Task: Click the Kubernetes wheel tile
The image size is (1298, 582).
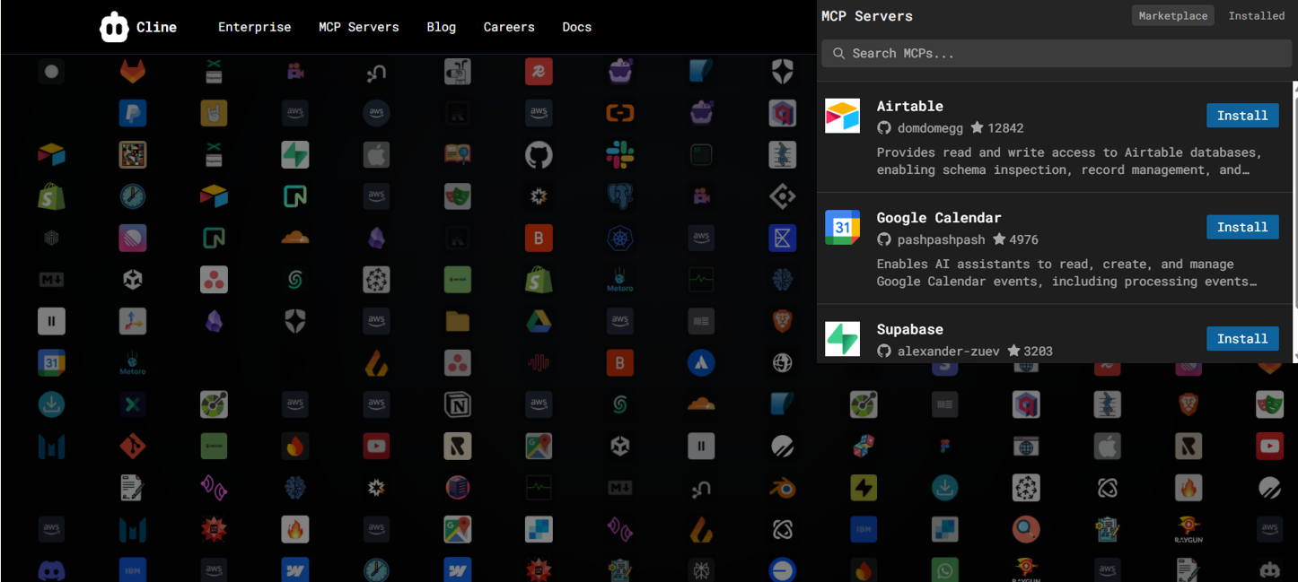Action: 620,238
